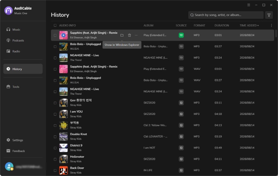
Task: Click the FORMAT column header
Action: 199,25
